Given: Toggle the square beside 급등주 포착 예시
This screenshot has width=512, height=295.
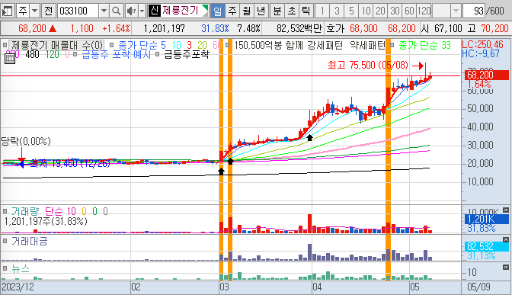Looking at the screenshot, I should tap(75, 54).
